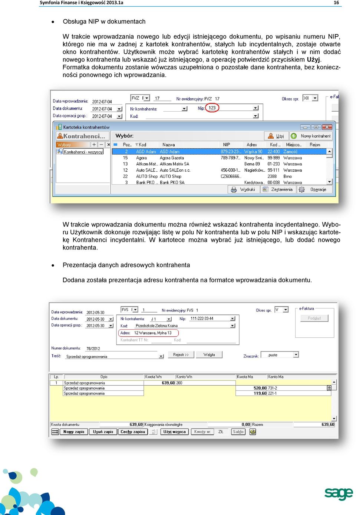This screenshot has width=356, height=515.
Task: Click the entries table scroll up arrow
Action: (334, 382)
